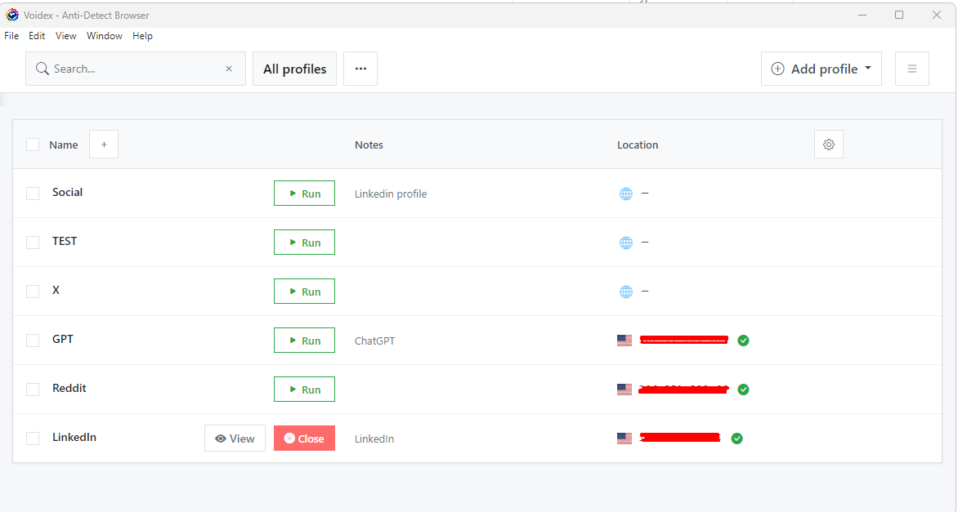Select the TEST profile name
The height and width of the screenshot is (512, 958).
pyautogui.click(x=65, y=241)
